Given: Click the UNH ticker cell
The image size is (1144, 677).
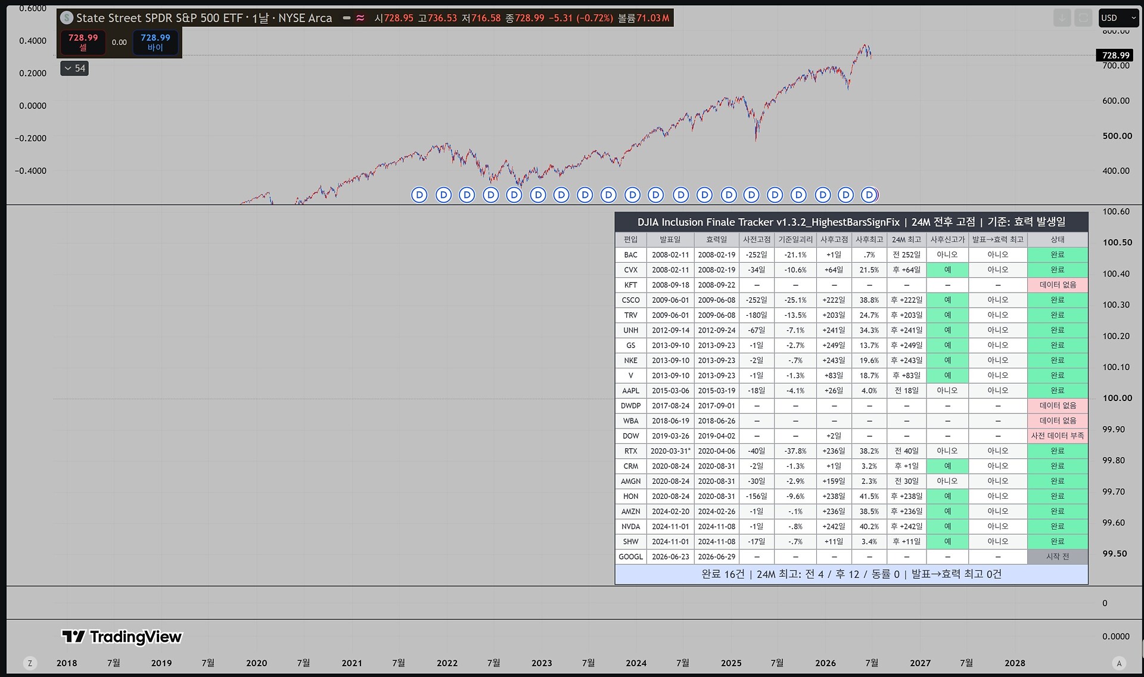Looking at the screenshot, I should (630, 330).
